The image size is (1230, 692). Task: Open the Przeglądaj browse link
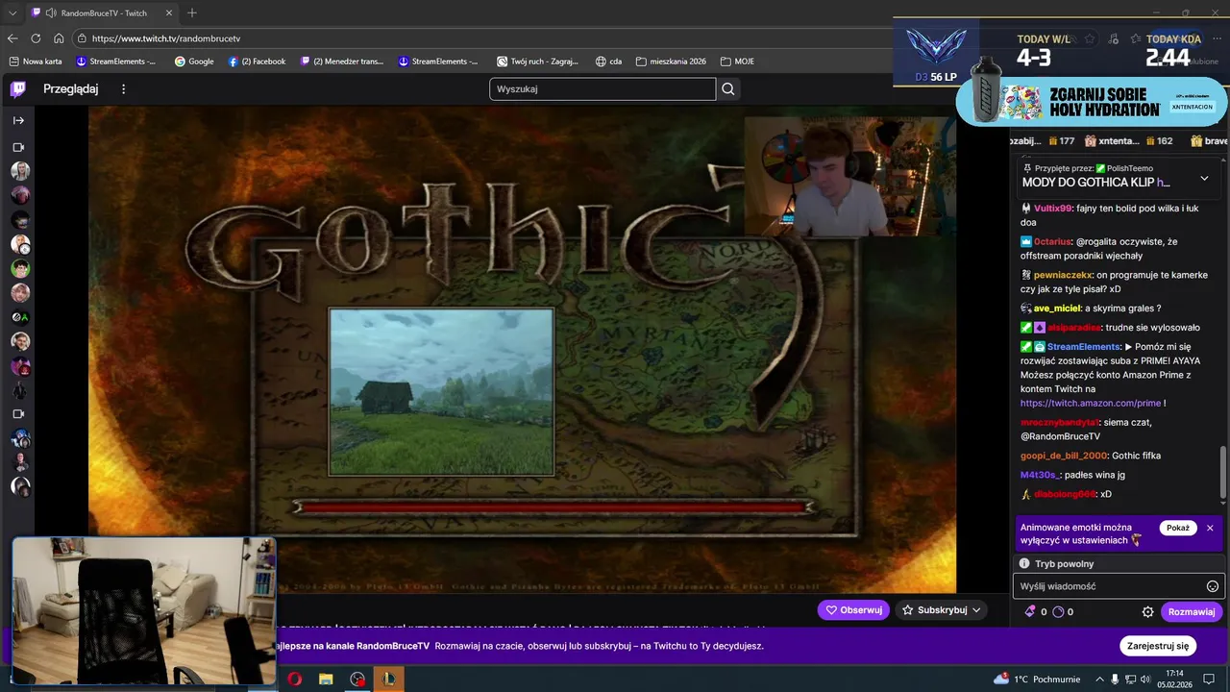pos(70,89)
